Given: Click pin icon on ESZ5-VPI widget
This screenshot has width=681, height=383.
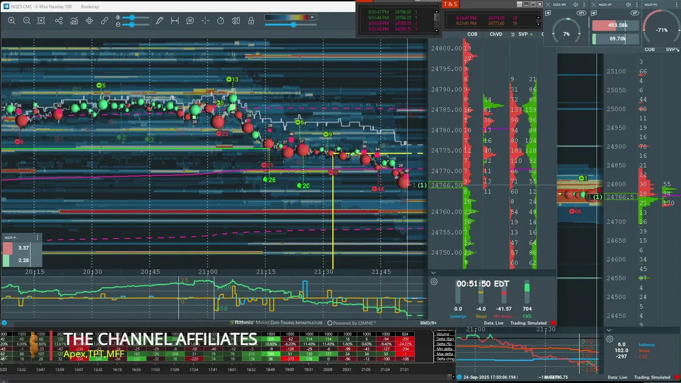Looking at the screenshot, I should point(548,13).
